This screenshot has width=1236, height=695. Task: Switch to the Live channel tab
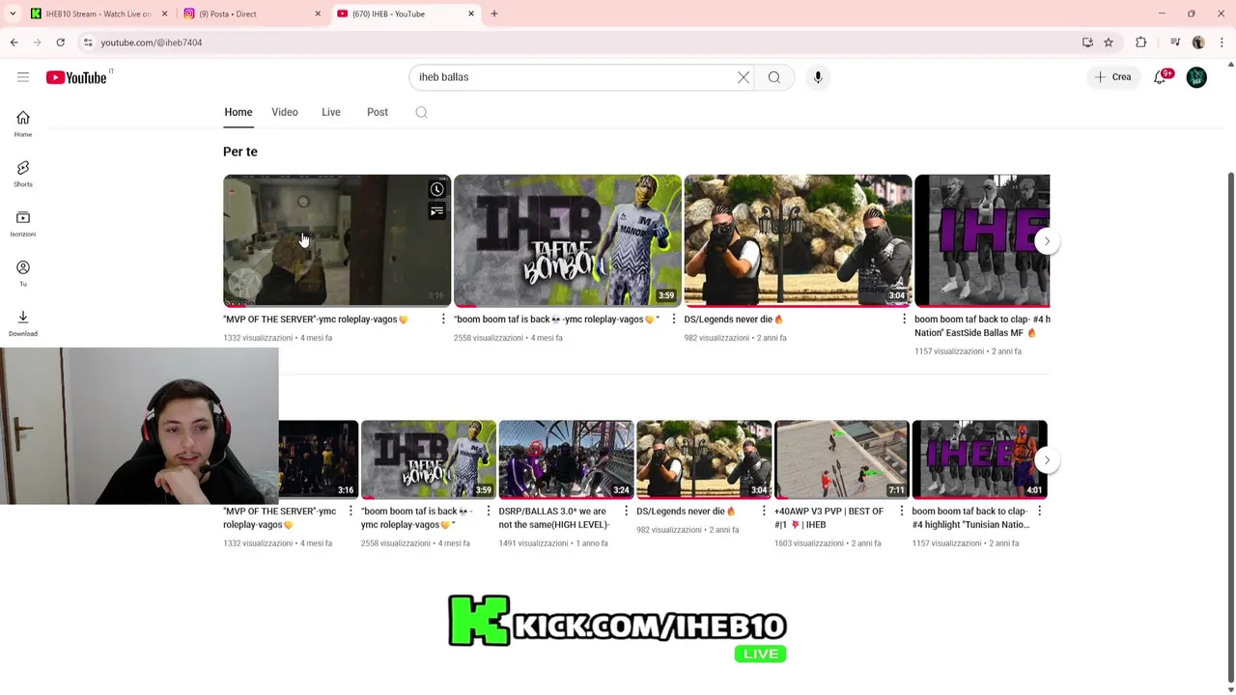click(x=331, y=112)
